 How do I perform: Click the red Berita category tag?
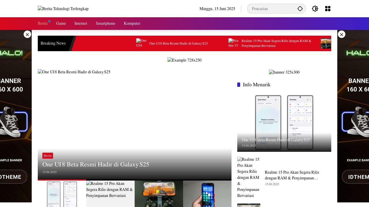48,156
